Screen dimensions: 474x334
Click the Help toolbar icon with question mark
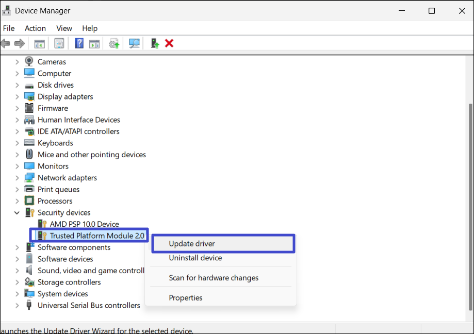[x=79, y=43]
